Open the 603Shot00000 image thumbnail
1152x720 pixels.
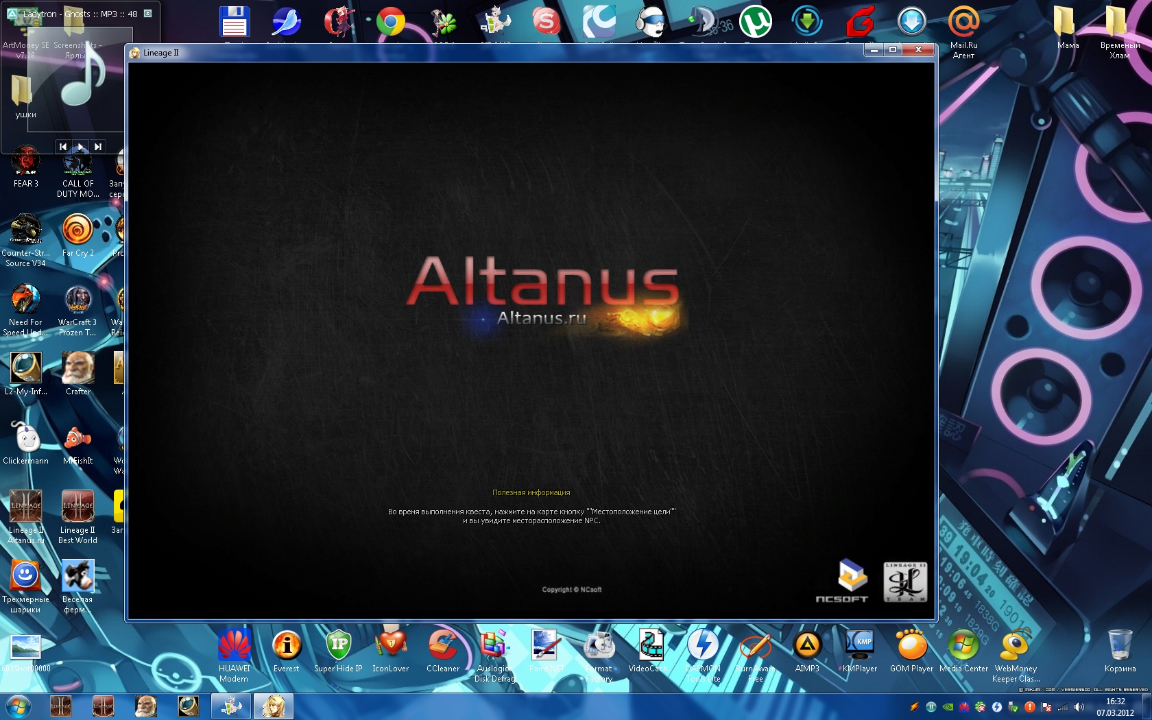[25, 653]
